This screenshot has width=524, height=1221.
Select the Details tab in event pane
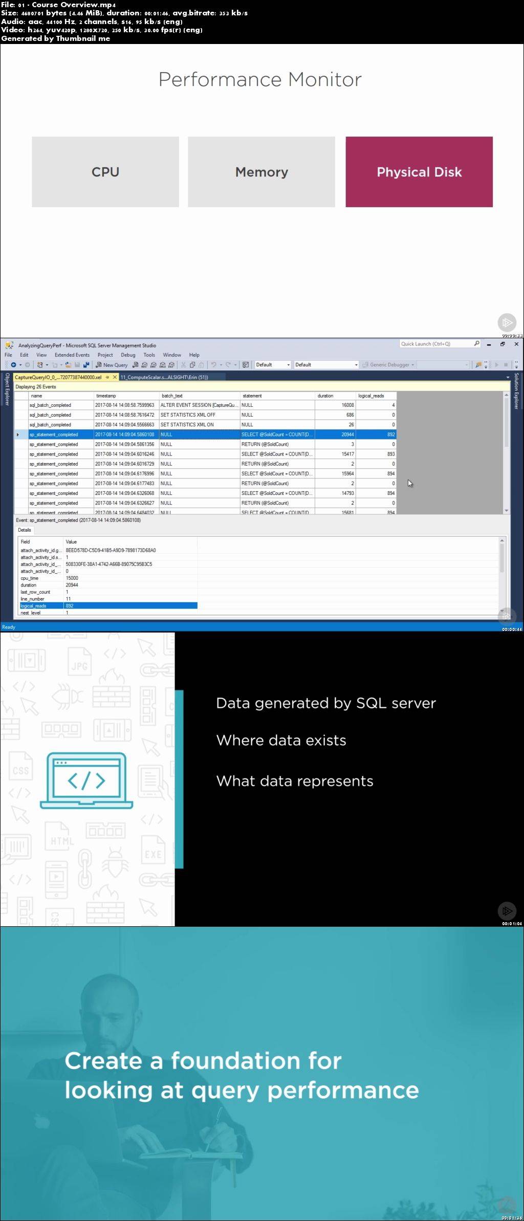pos(25,530)
